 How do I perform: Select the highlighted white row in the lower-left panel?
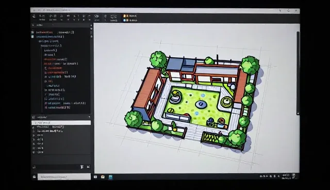61,122
